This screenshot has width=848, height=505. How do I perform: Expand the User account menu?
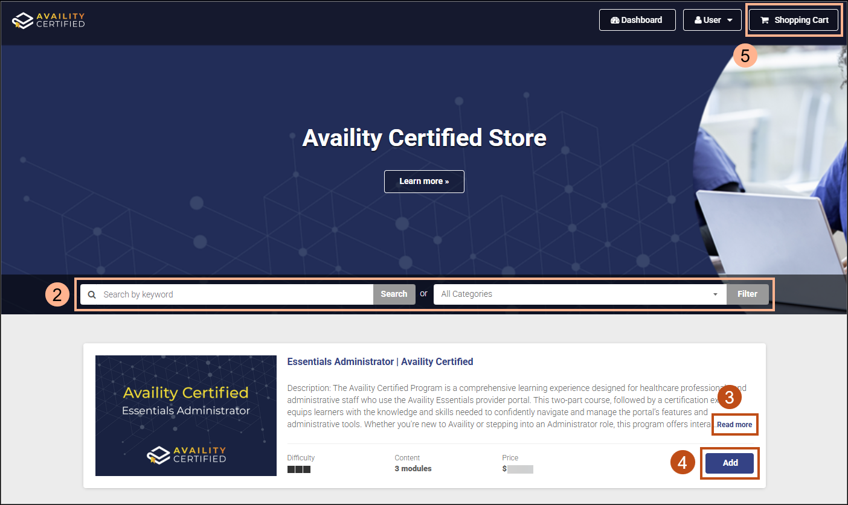coord(712,20)
